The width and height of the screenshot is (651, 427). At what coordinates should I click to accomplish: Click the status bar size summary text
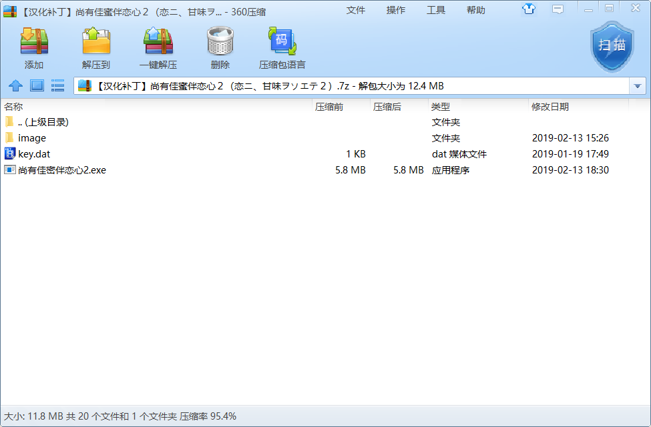tap(120, 416)
